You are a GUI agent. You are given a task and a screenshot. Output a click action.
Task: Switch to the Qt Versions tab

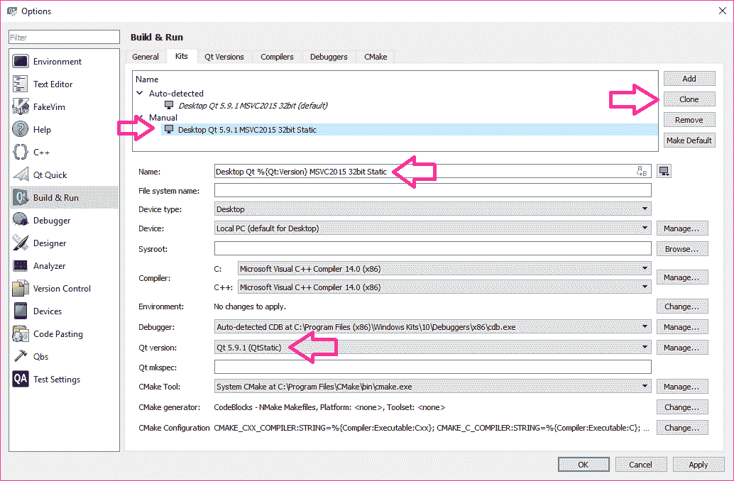[224, 57]
